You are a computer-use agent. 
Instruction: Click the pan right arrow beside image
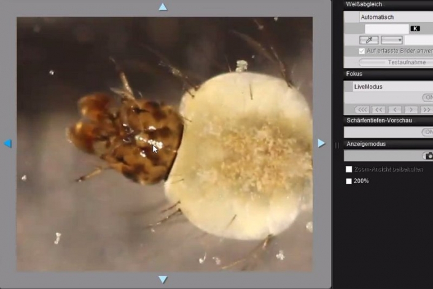pyautogui.click(x=321, y=143)
